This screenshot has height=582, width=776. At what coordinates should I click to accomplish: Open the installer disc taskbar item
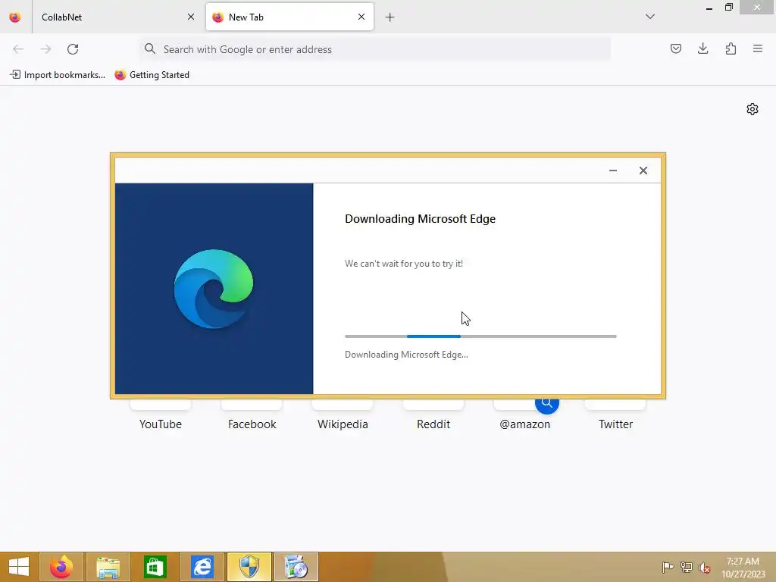click(x=296, y=567)
